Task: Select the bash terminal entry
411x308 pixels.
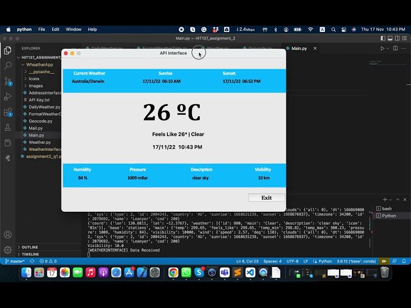Action: click(387, 209)
